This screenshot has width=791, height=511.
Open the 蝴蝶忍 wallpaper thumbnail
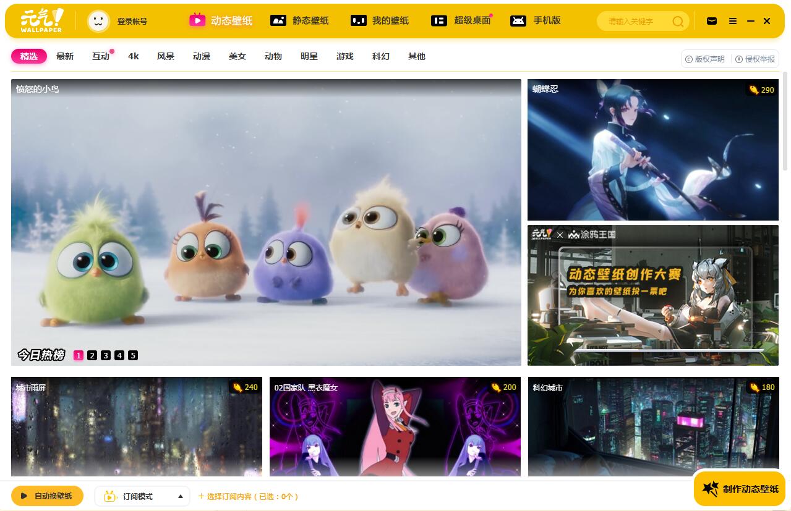(652, 150)
